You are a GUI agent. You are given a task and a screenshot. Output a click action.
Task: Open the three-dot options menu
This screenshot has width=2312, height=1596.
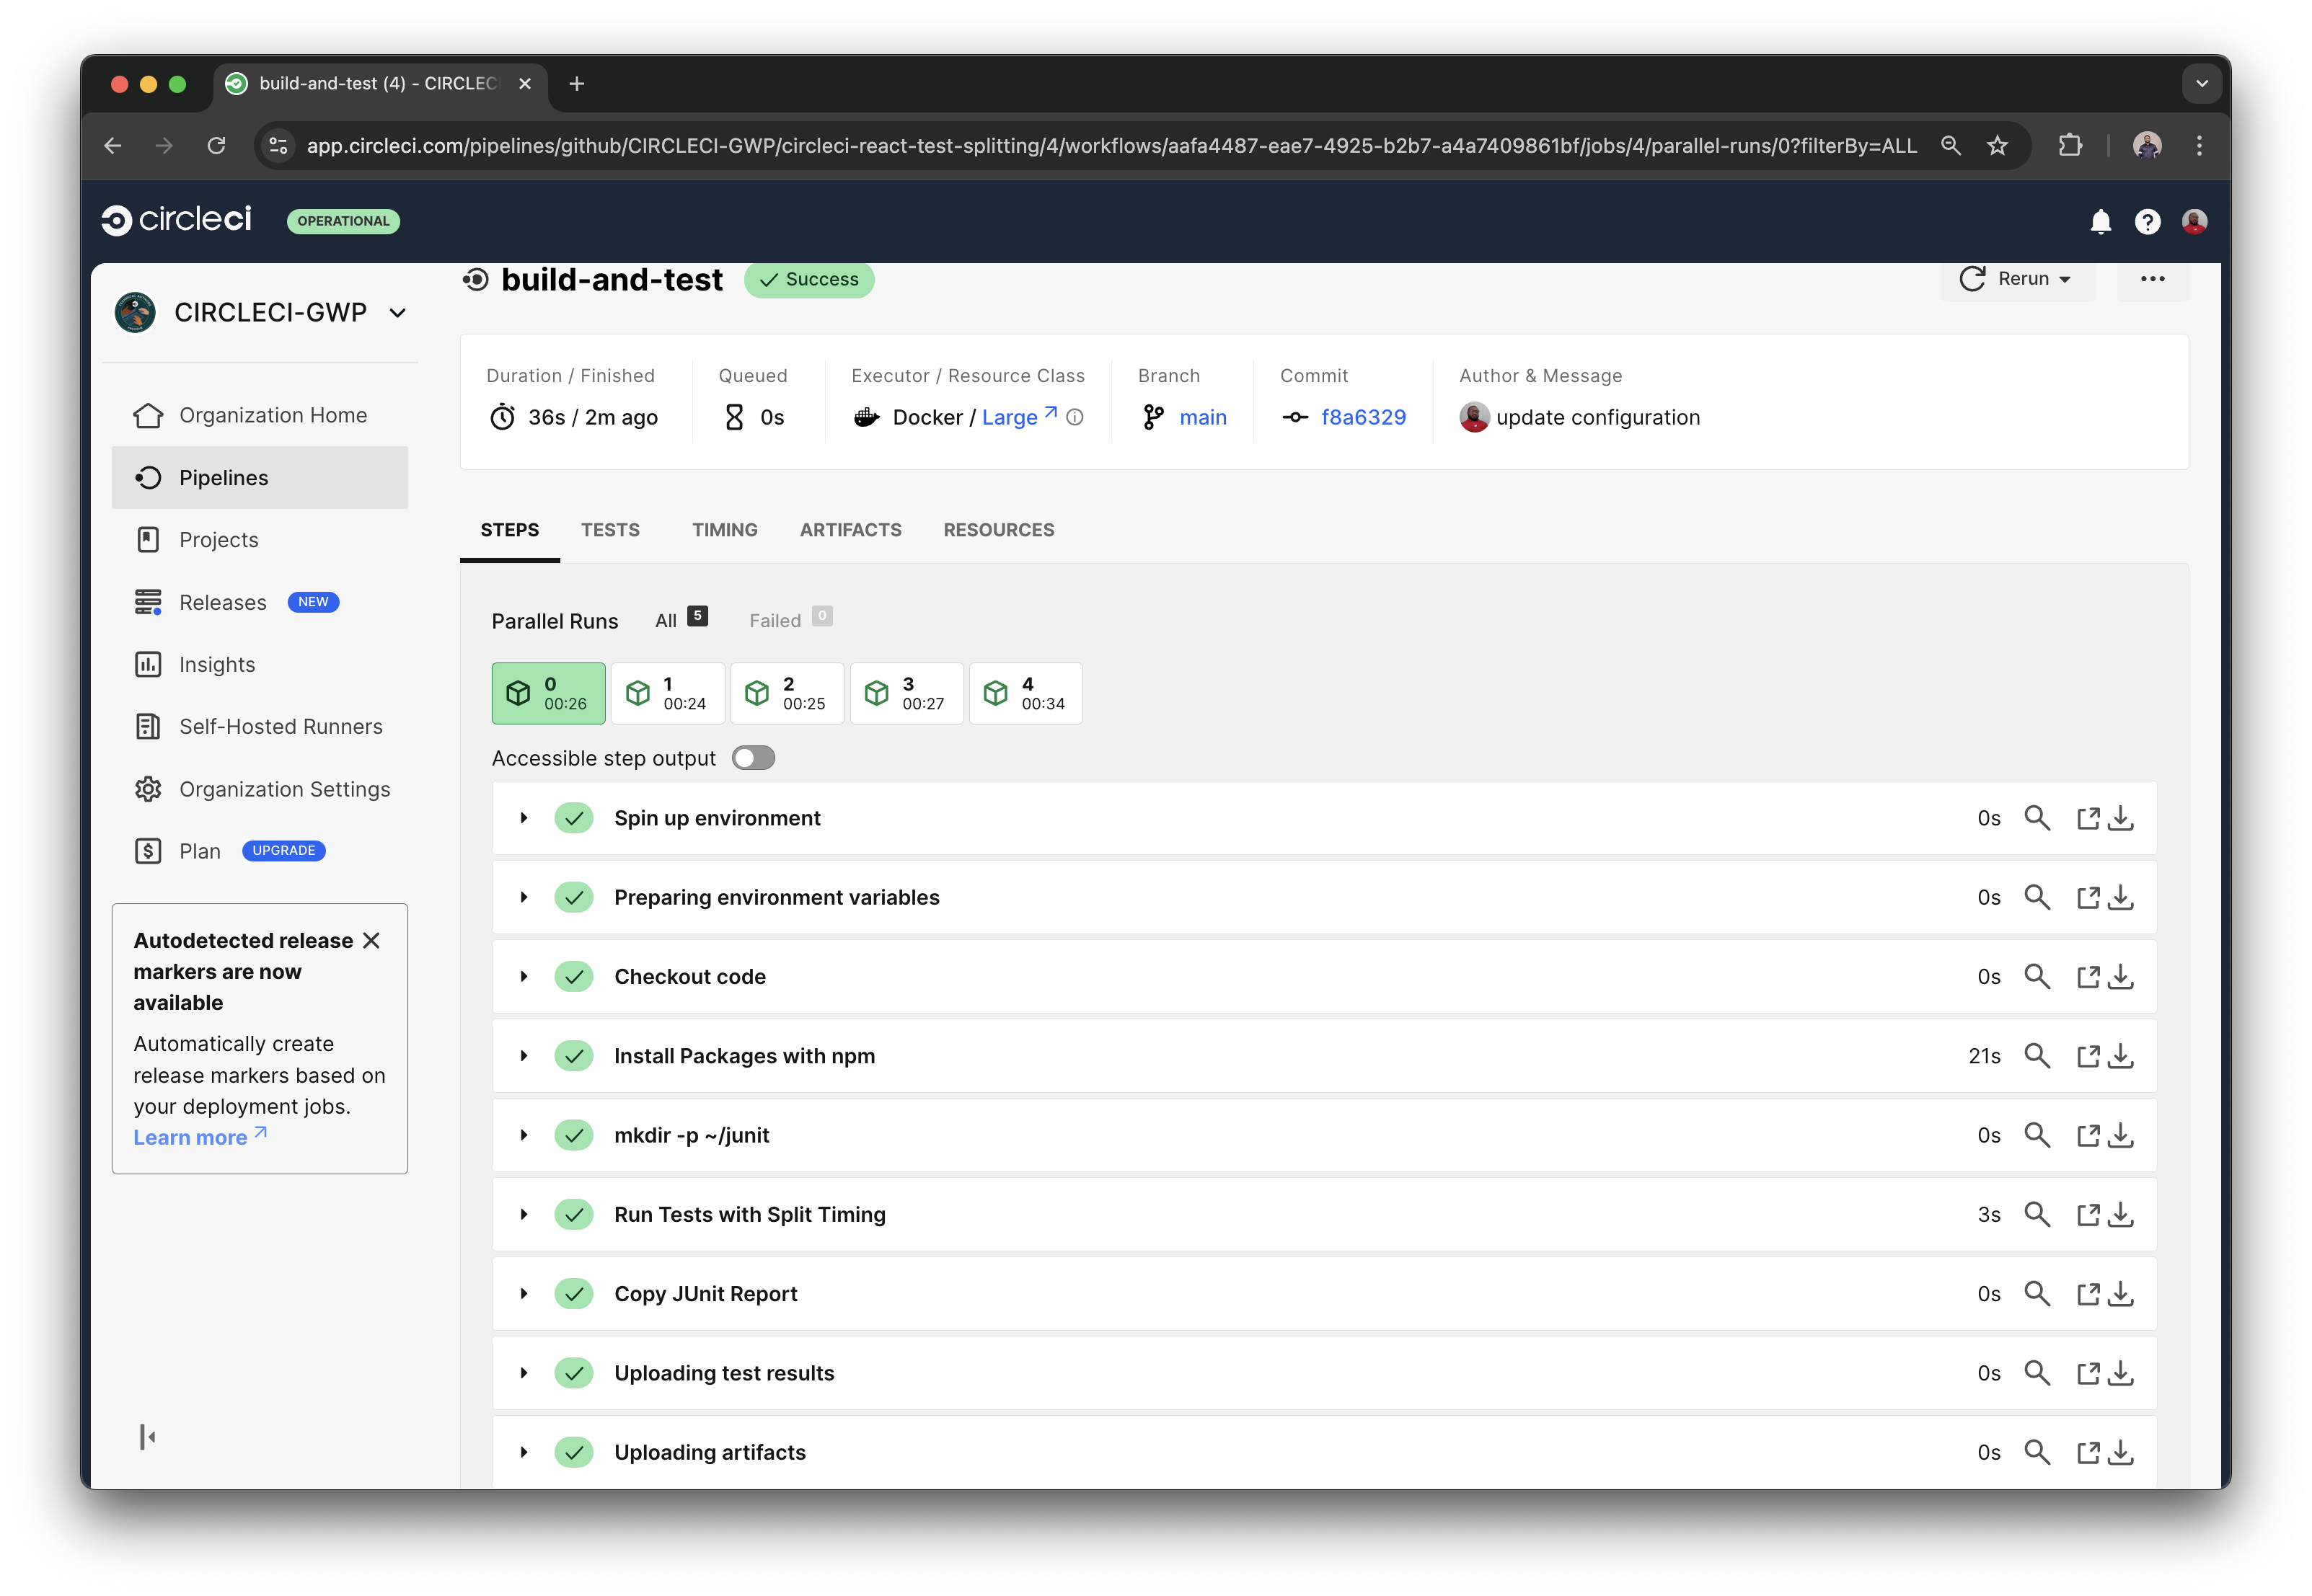[x=2153, y=280]
